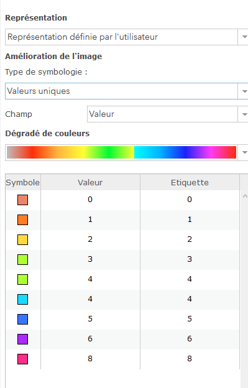
Task: Select the Valeur cell showing 8
Action: pos(90,359)
